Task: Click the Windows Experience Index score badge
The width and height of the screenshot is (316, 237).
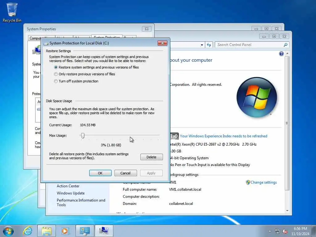Action: click(174, 136)
